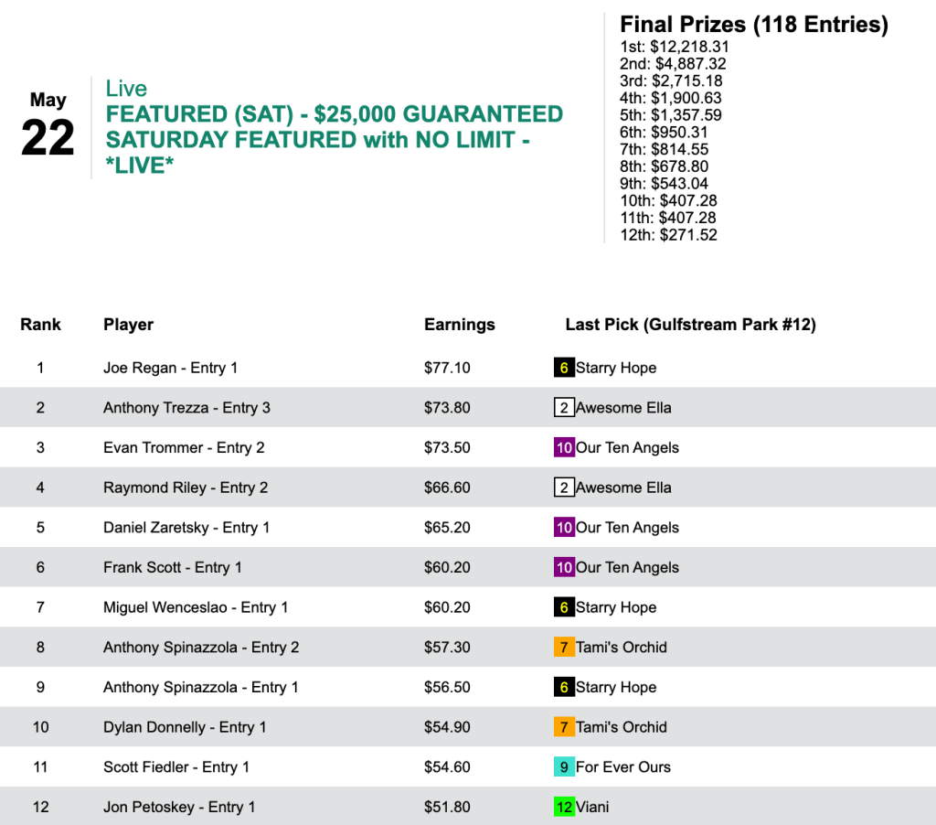This screenshot has height=825, width=936.
Task: Click the white number 2 badge in Anthony Trezza's row
Action: click(x=564, y=408)
